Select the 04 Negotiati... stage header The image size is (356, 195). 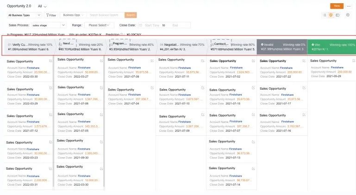(181, 47)
